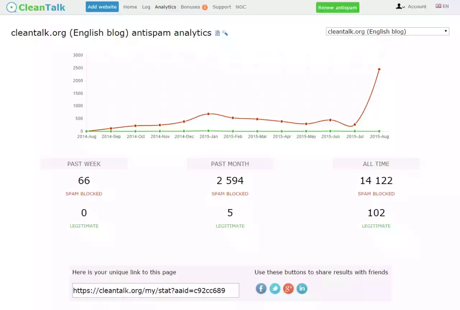This screenshot has width=460, height=310.
Task: Open the Bonuses page
Action: [190, 7]
